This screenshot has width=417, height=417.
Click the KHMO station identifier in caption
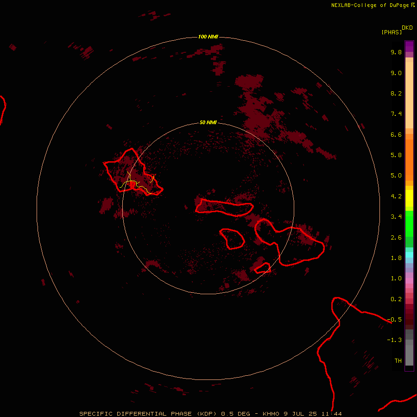[271, 414]
